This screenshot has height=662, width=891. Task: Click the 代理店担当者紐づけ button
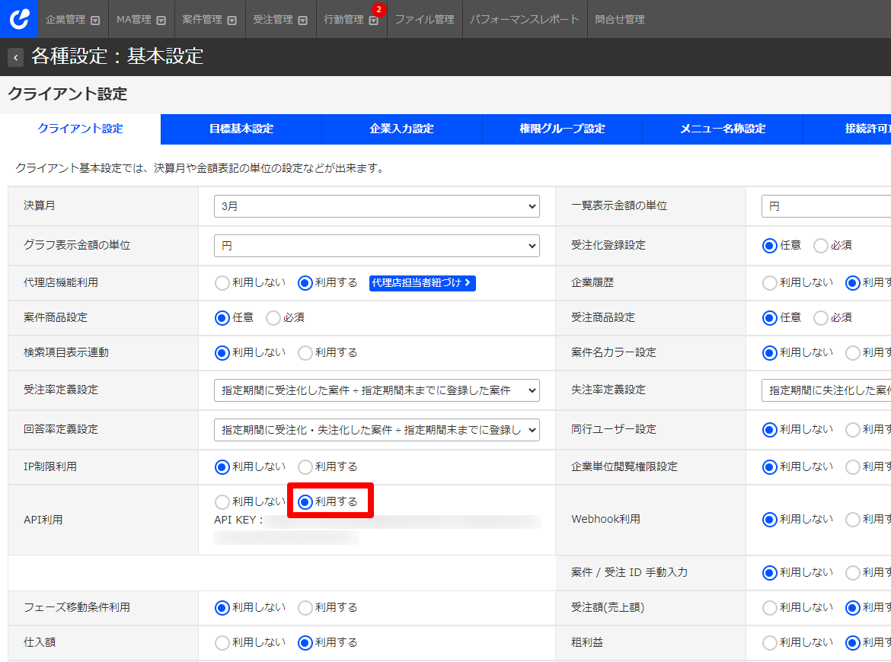pos(422,283)
